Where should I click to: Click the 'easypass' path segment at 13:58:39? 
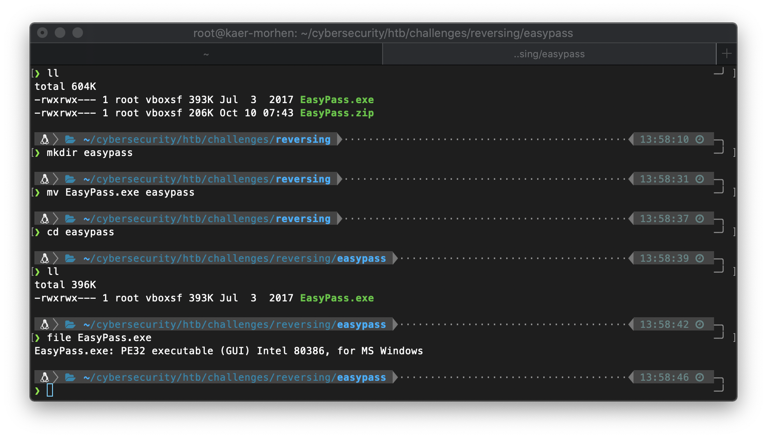point(361,259)
